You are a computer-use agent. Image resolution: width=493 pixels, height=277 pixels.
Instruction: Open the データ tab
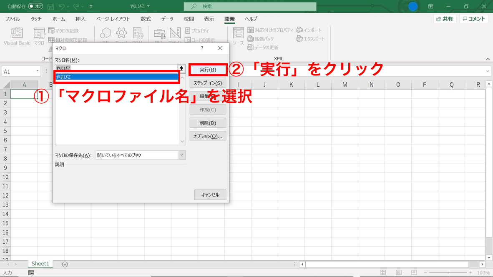(167, 19)
